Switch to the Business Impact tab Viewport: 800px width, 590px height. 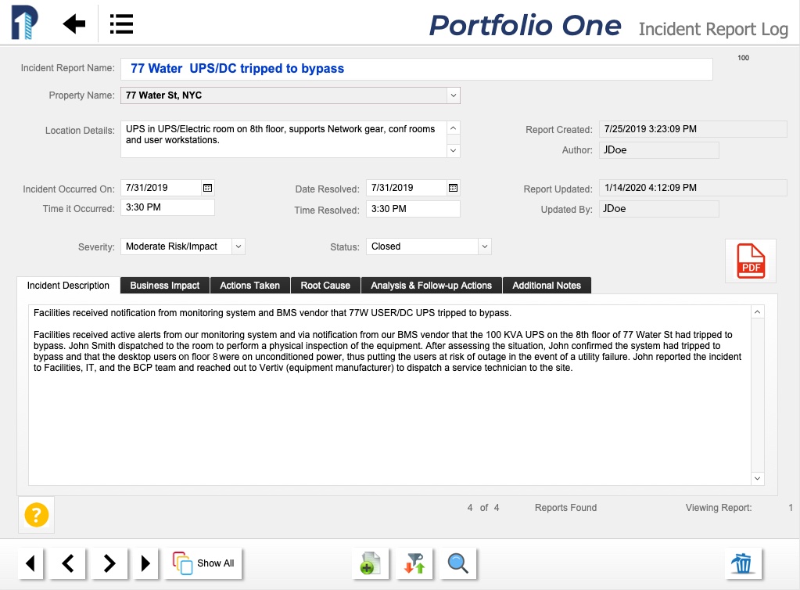pyautogui.click(x=165, y=286)
